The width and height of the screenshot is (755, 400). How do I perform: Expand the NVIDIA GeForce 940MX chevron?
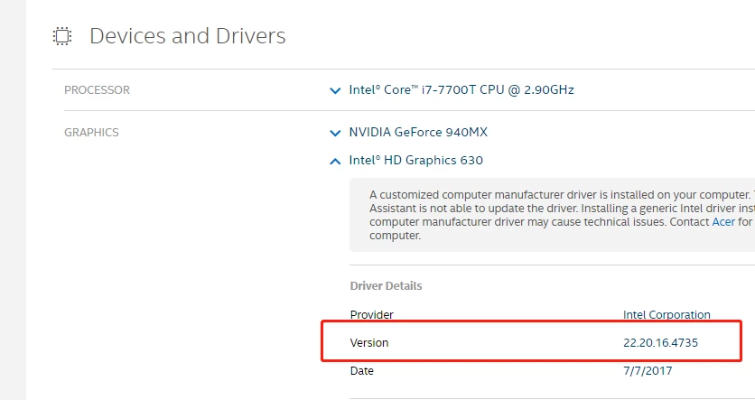335,133
